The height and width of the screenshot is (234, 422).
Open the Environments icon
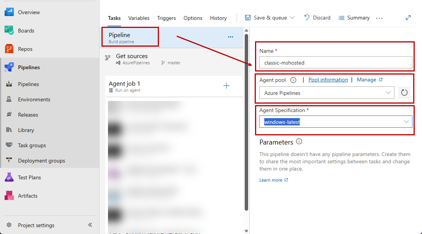click(9, 99)
